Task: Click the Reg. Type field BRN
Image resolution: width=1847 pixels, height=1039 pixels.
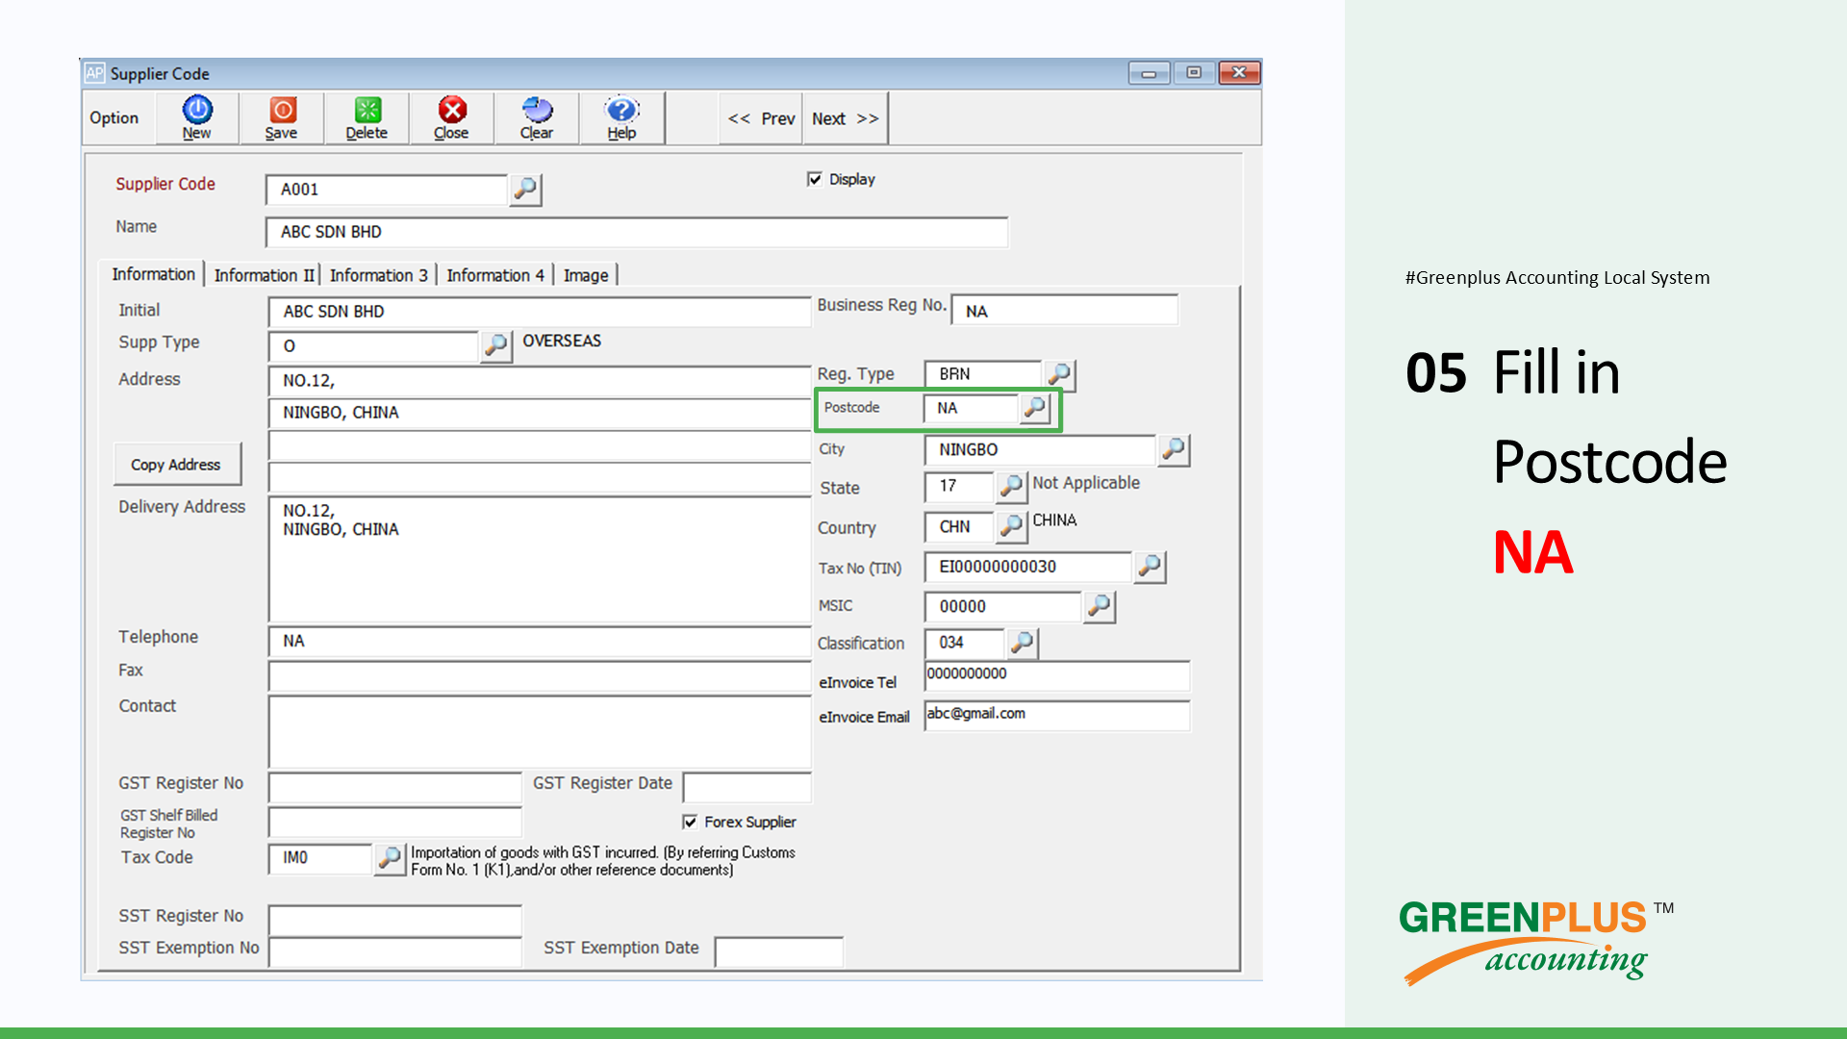Action: [x=983, y=374]
